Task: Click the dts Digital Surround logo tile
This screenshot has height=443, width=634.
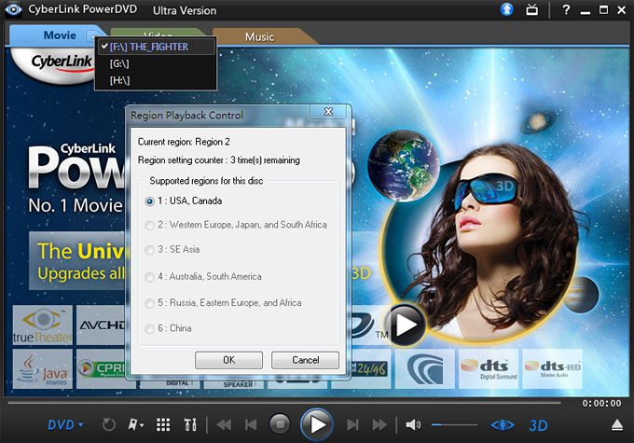Action: (x=489, y=368)
